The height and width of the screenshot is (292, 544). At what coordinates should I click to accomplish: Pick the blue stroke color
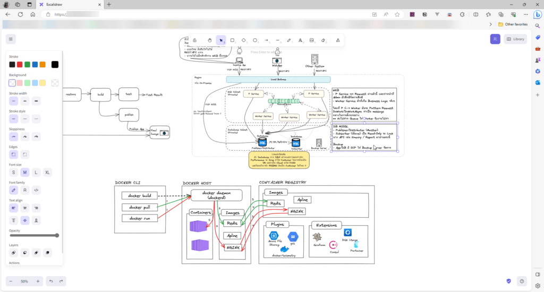(35, 64)
